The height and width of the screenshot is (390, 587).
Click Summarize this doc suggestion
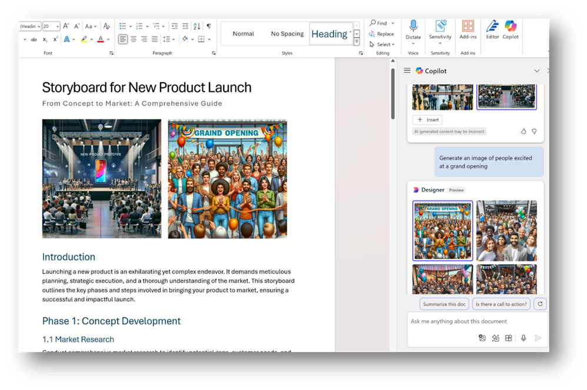pos(444,304)
